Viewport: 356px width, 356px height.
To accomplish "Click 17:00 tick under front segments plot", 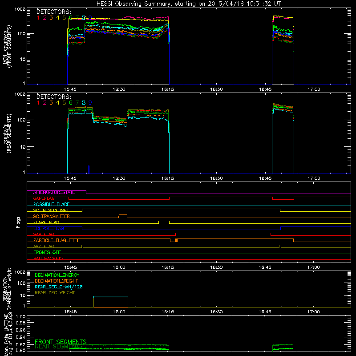I will click(314, 89).
